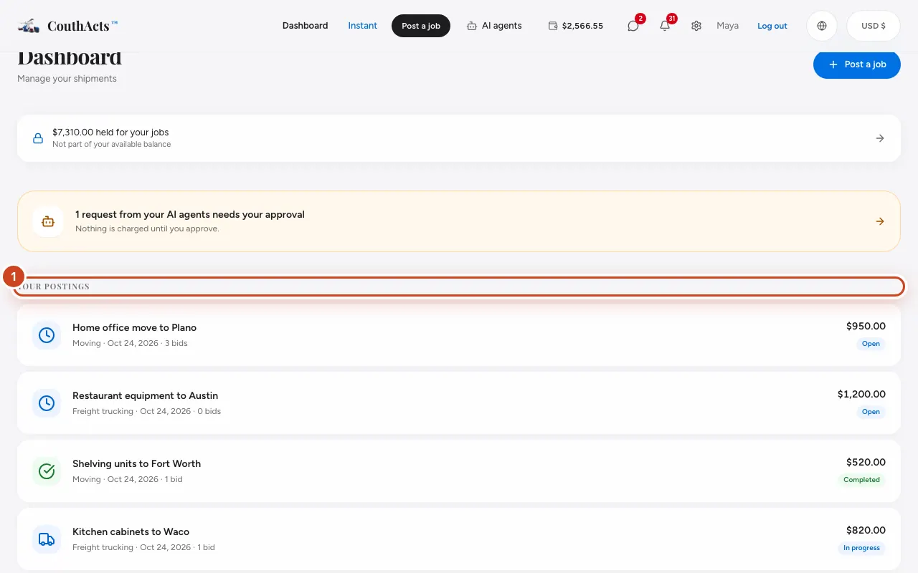This screenshot has height=573, width=918.
Task: Click the $1,200.00 price
Action: pyautogui.click(x=861, y=394)
